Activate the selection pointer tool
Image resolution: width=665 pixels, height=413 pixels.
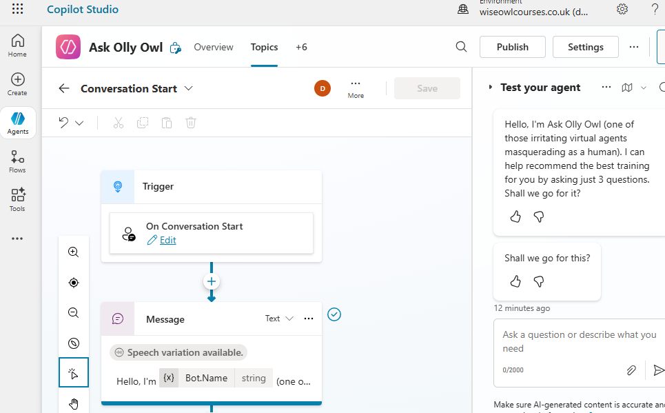click(73, 373)
